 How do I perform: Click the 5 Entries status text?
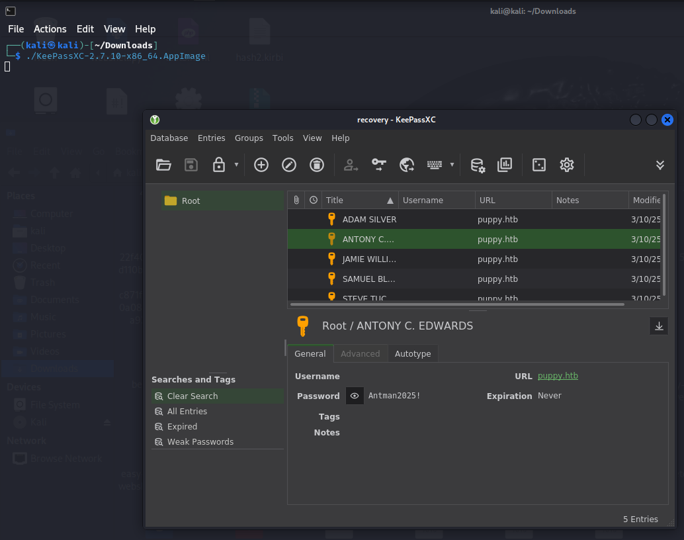click(640, 519)
